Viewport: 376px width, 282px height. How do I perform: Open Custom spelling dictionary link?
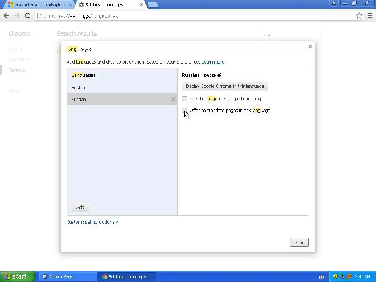[92, 222]
